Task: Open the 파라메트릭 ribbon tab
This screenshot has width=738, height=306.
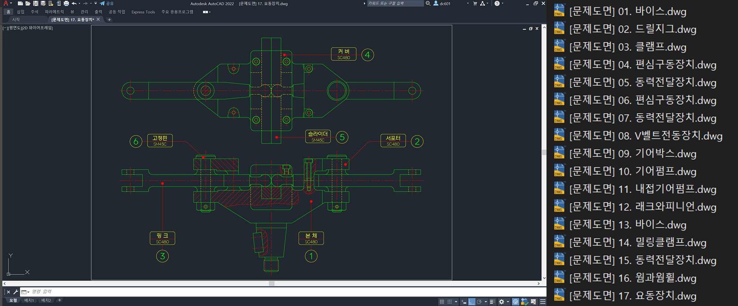Action: point(54,12)
